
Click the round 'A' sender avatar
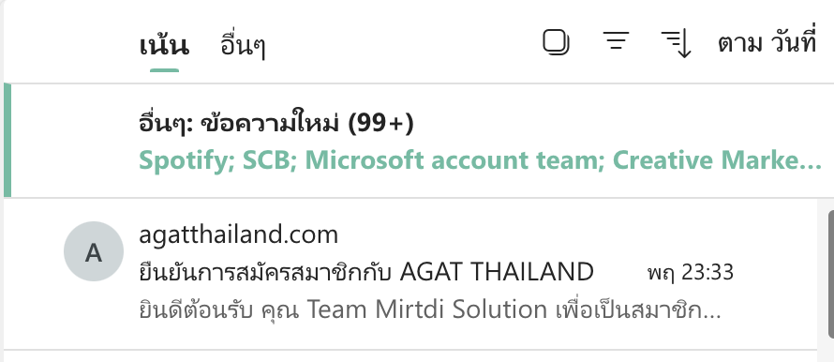click(x=94, y=251)
